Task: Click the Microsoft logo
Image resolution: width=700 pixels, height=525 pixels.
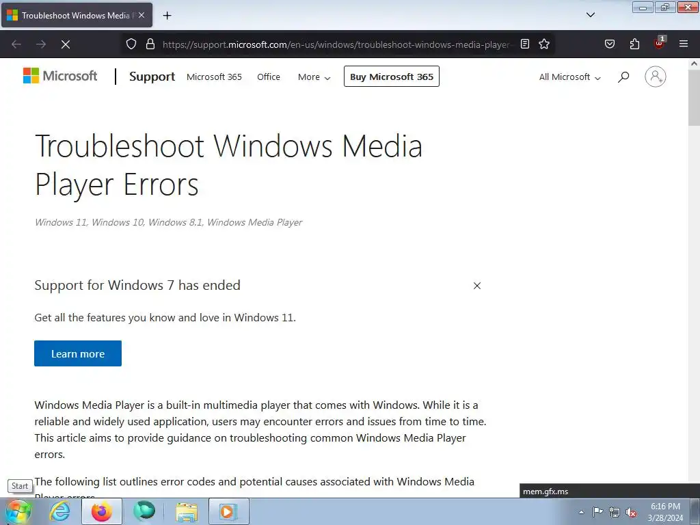Action: click(60, 76)
